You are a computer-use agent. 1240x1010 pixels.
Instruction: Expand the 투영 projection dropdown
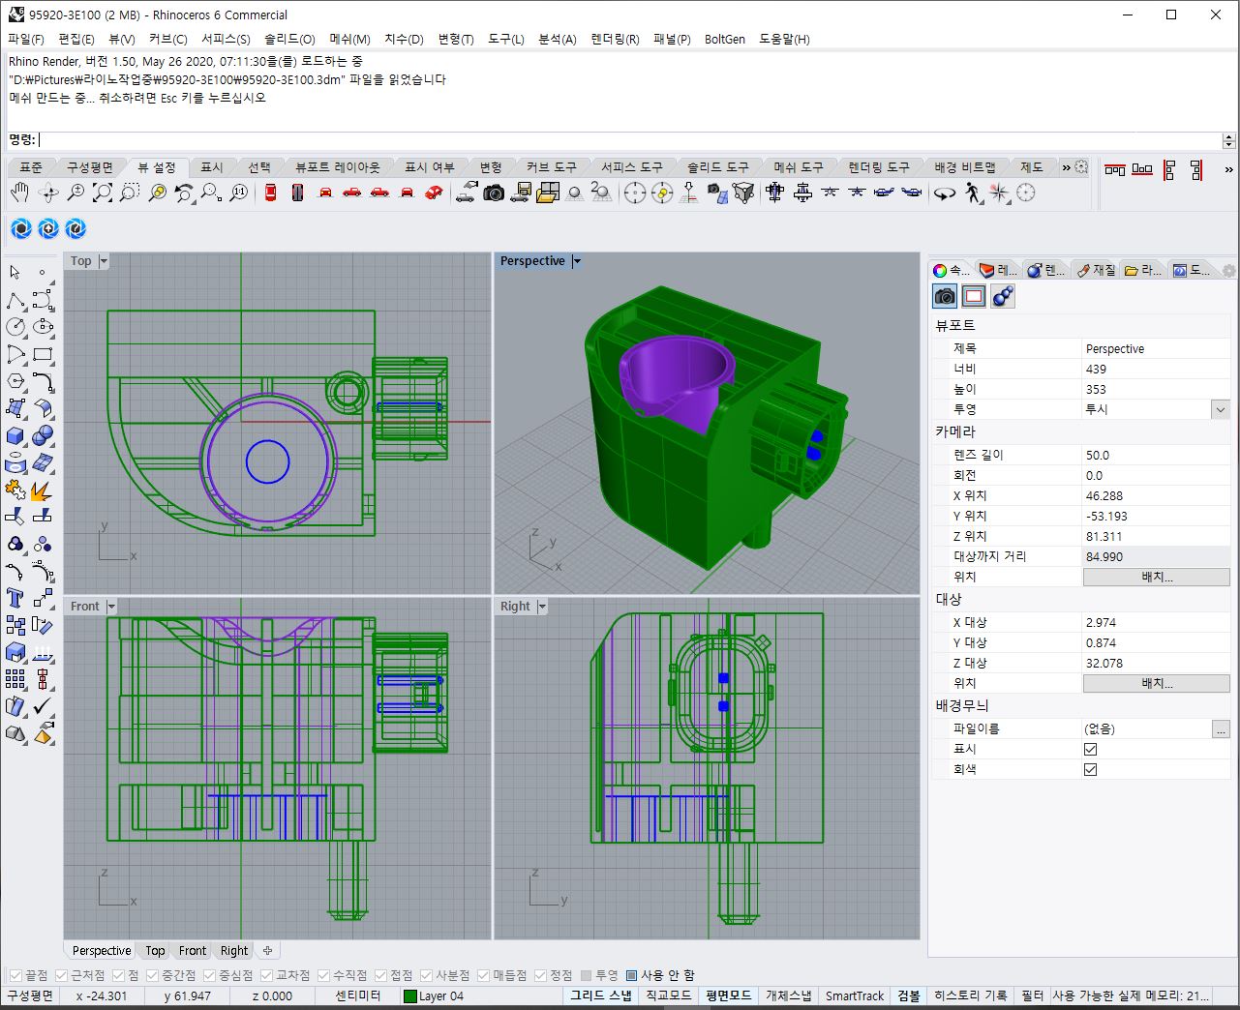[x=1221, y=409]
